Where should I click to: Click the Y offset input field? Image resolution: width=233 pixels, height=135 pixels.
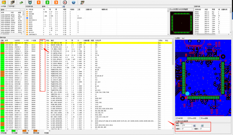click(x=205, y=129)
